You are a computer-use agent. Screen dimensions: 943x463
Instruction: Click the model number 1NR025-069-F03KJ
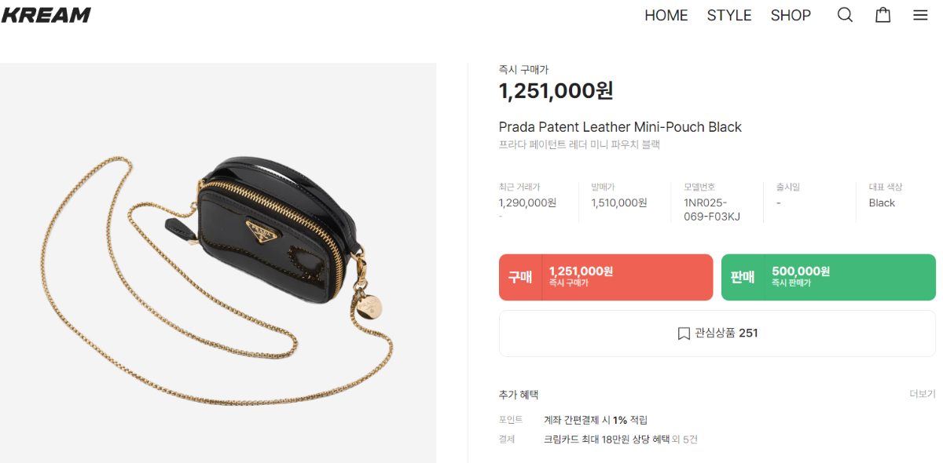coord(712,210)
